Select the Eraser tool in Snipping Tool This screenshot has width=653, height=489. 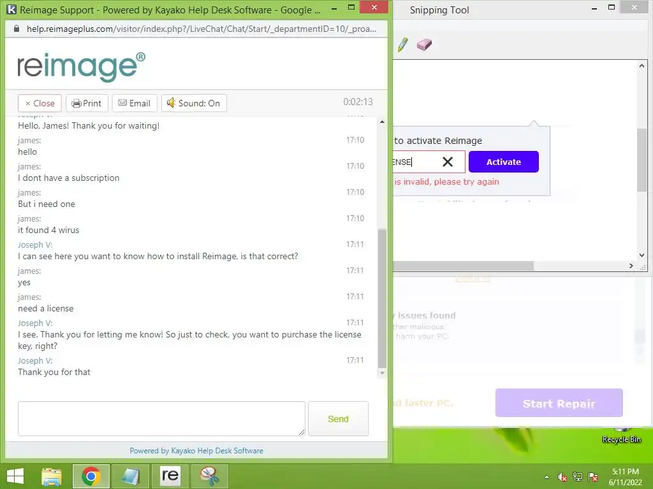[424, 45]
